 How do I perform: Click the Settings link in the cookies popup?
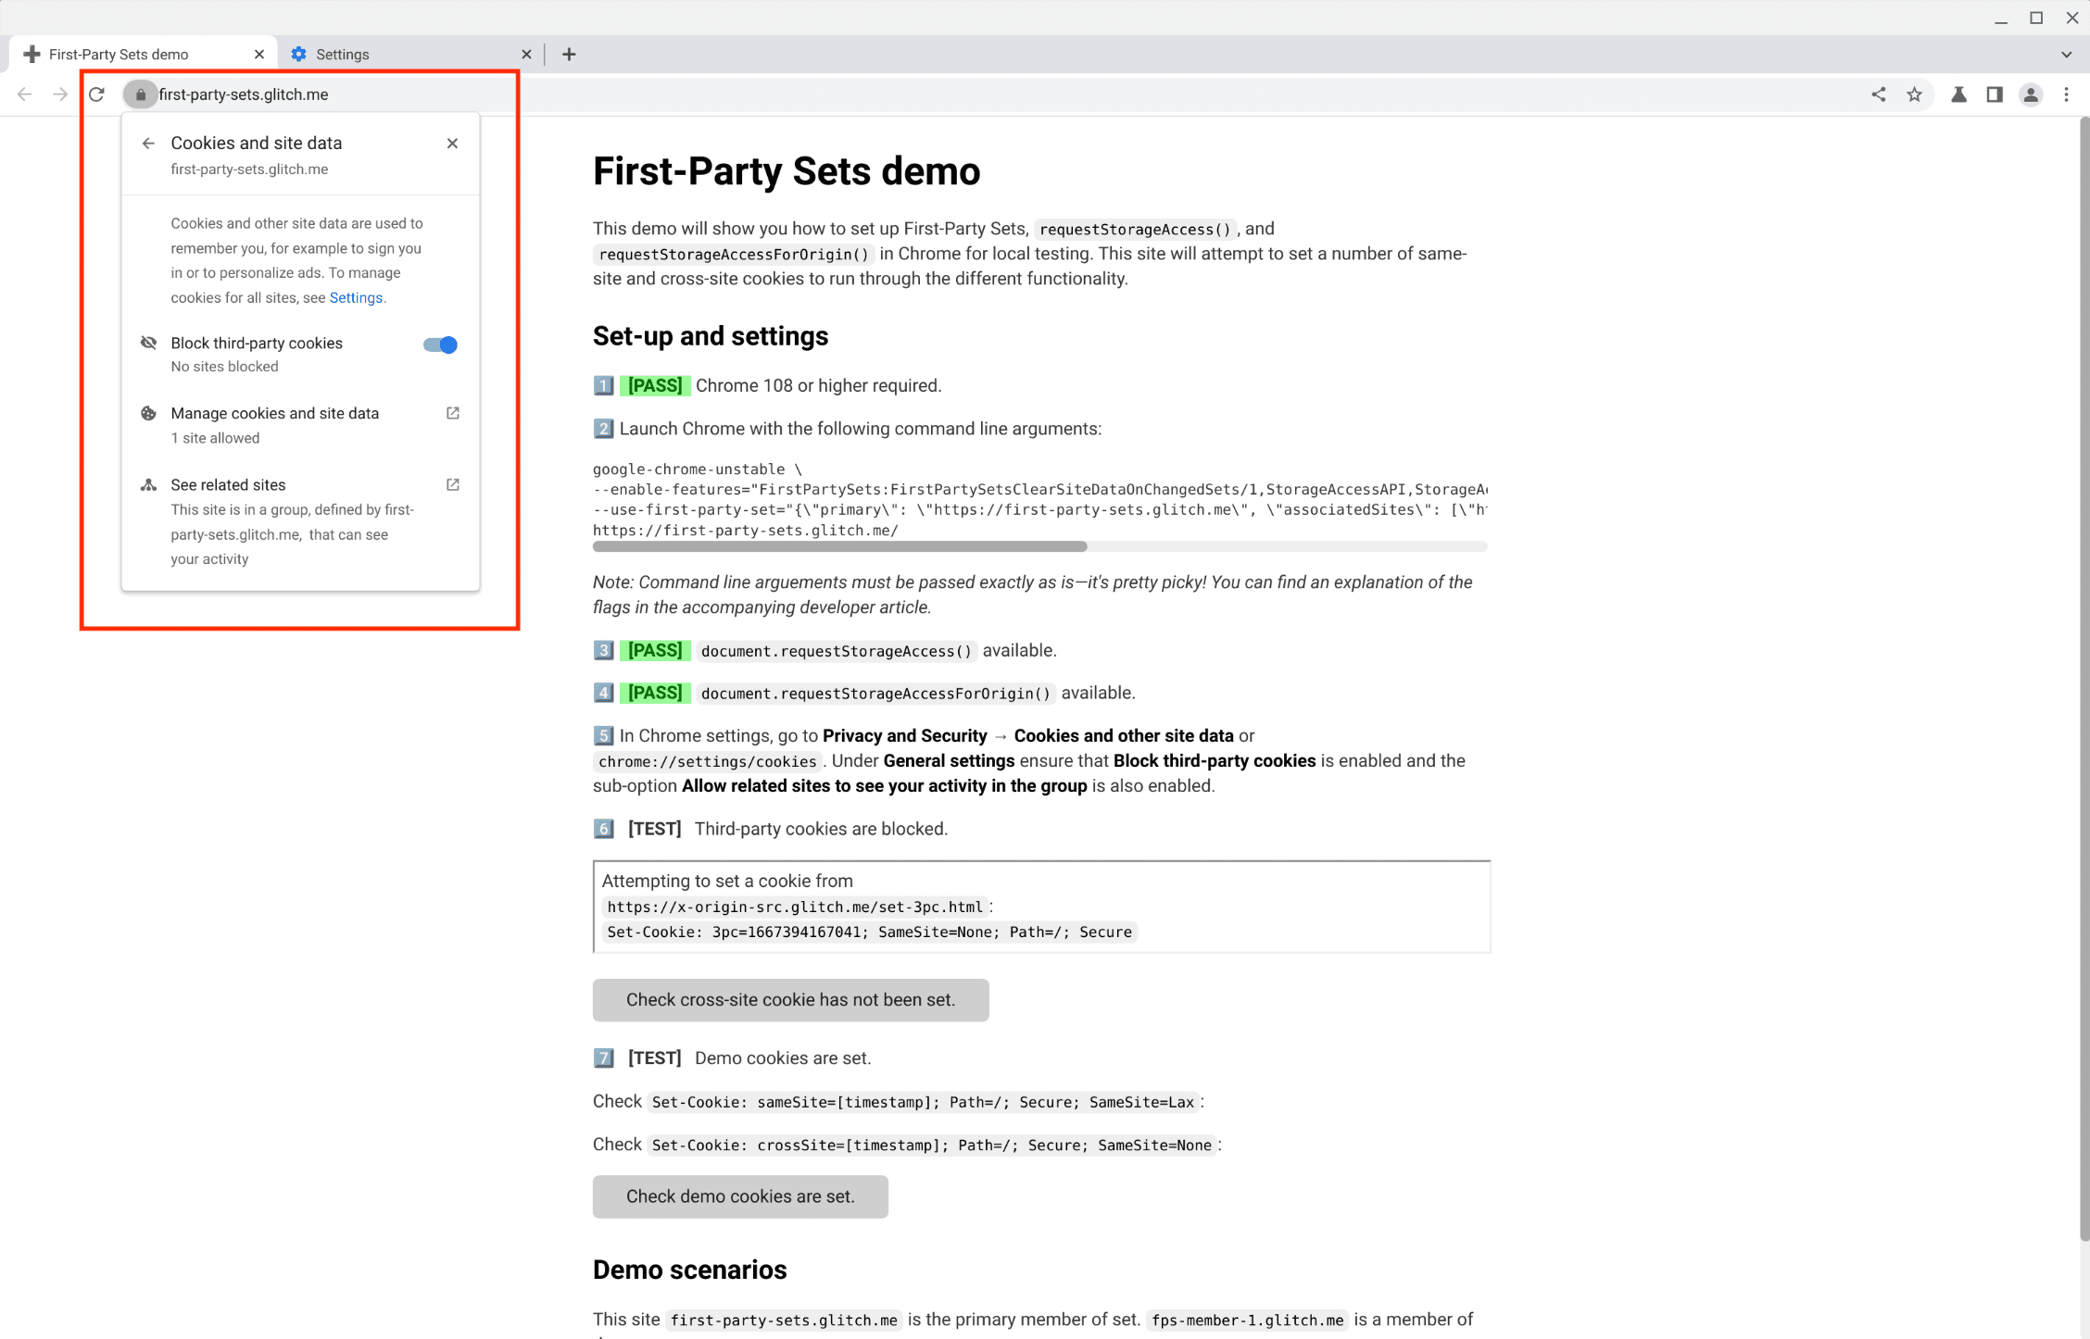(356, 298)
